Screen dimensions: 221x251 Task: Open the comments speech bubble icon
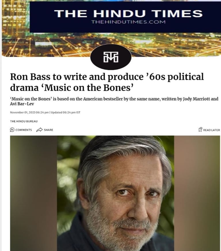[12, 130]
